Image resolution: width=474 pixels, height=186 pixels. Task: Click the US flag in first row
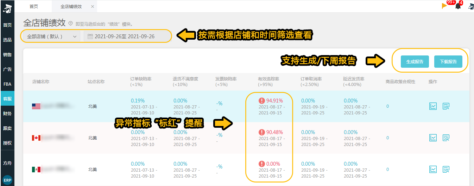click(36, 106)
